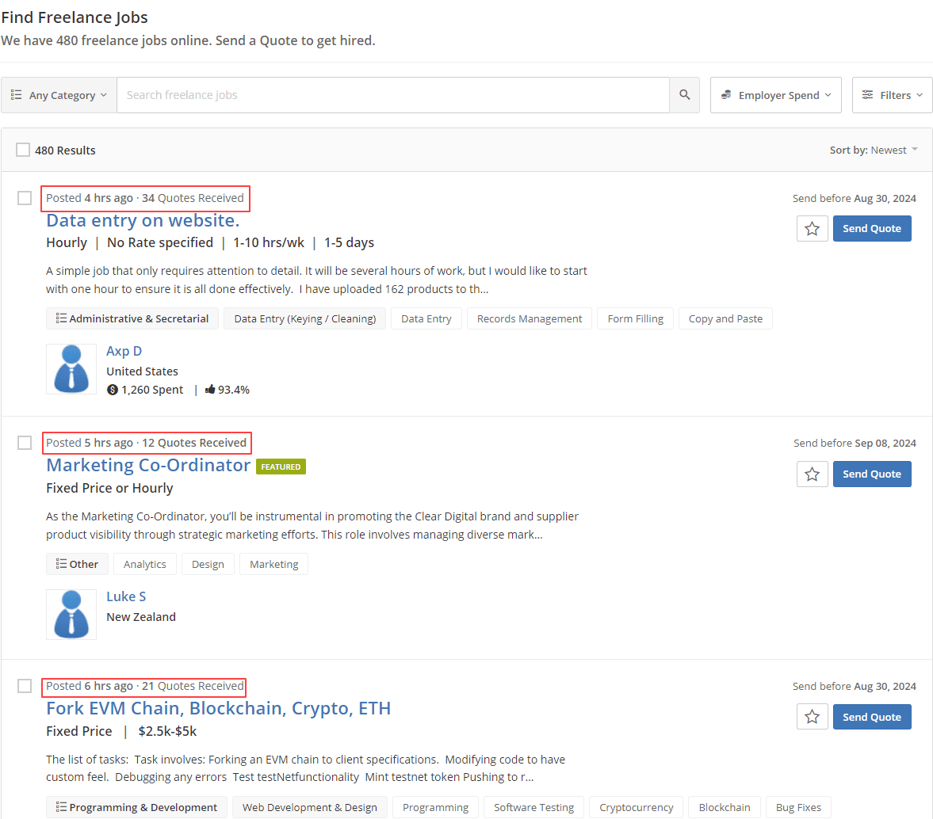Expand the Employer Spend dropdown
933x819 pixels.
click(x=776, y=94)
